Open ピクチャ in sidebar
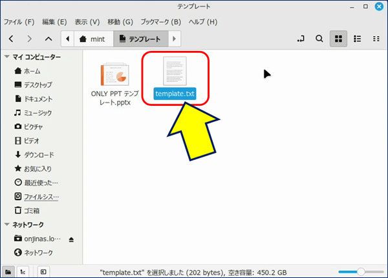This screenshot has height=278, width=388. (28, 126)
